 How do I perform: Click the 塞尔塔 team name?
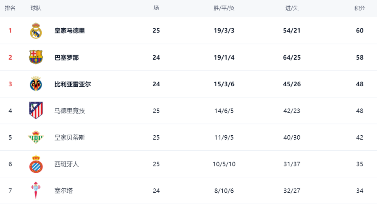[64, 191]
